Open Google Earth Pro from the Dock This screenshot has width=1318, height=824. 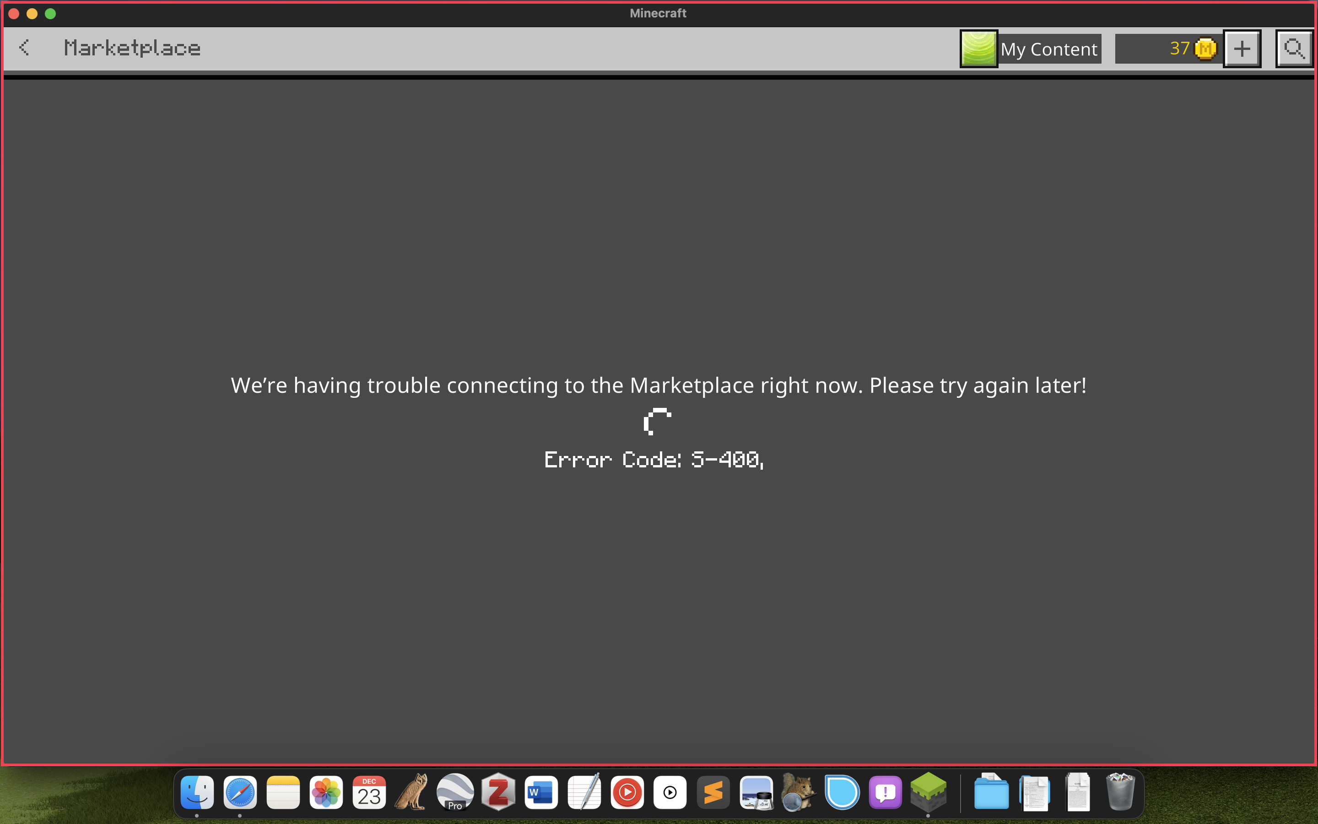pos(455,792)
